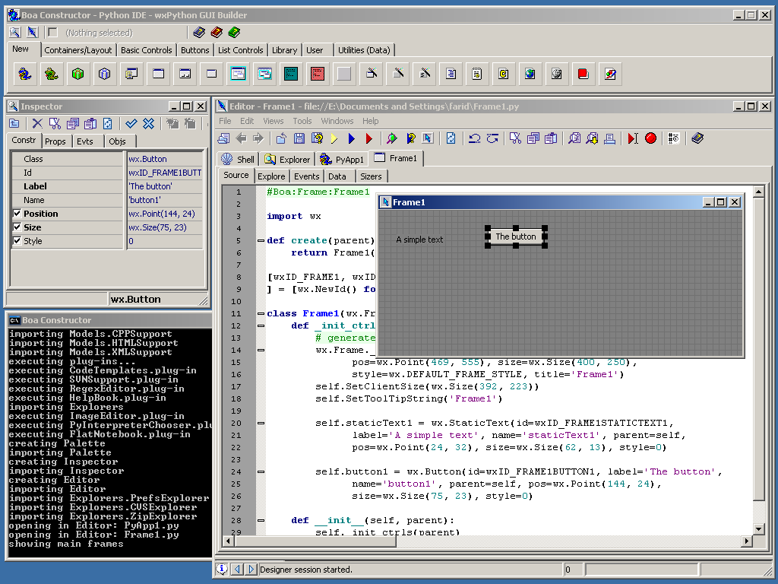Viewport: 778px width, 584px height.
Task: Click the printer icon in the Editor toolbar
Action: (x=610, y=138)
